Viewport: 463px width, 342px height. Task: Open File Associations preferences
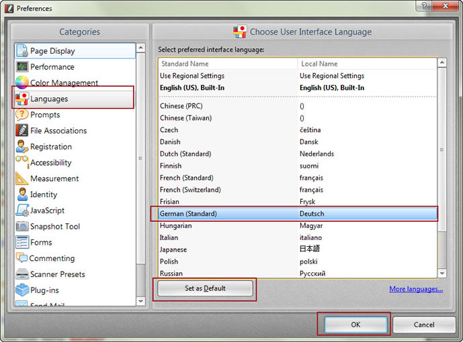coord(75,131)
